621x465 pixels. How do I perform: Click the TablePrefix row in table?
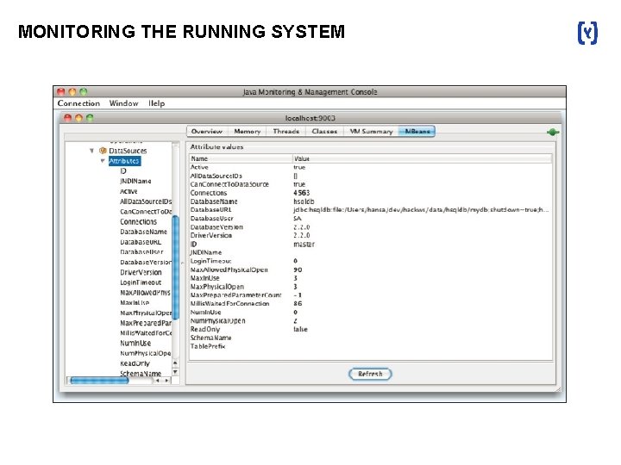208,346
